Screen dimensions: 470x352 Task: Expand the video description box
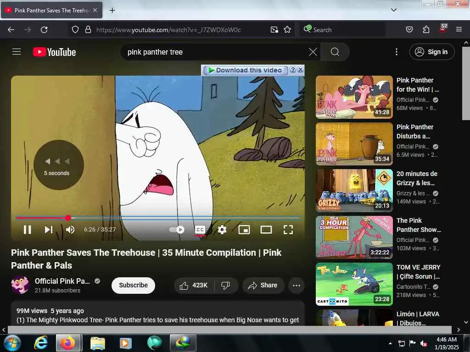click(158, 313)
